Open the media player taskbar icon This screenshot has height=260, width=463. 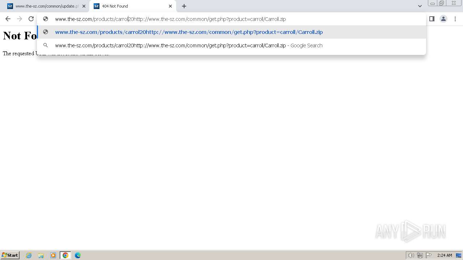click(x=53, y=255)
